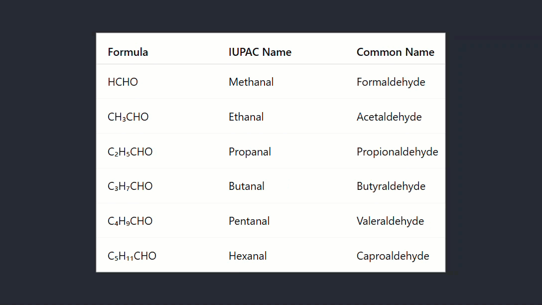
Task: Click the Formula column header
Action: point(128,52)
